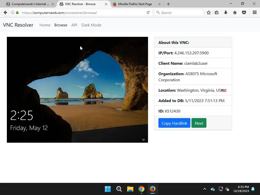Open the notifications bell icon
The height and width of the screenshot is (195, 260).
[x=253, y=189]
